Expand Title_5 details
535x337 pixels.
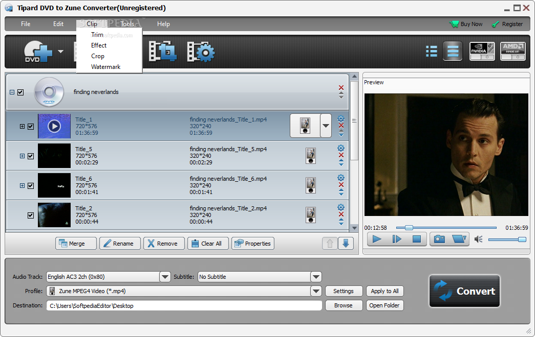[22, 156]
